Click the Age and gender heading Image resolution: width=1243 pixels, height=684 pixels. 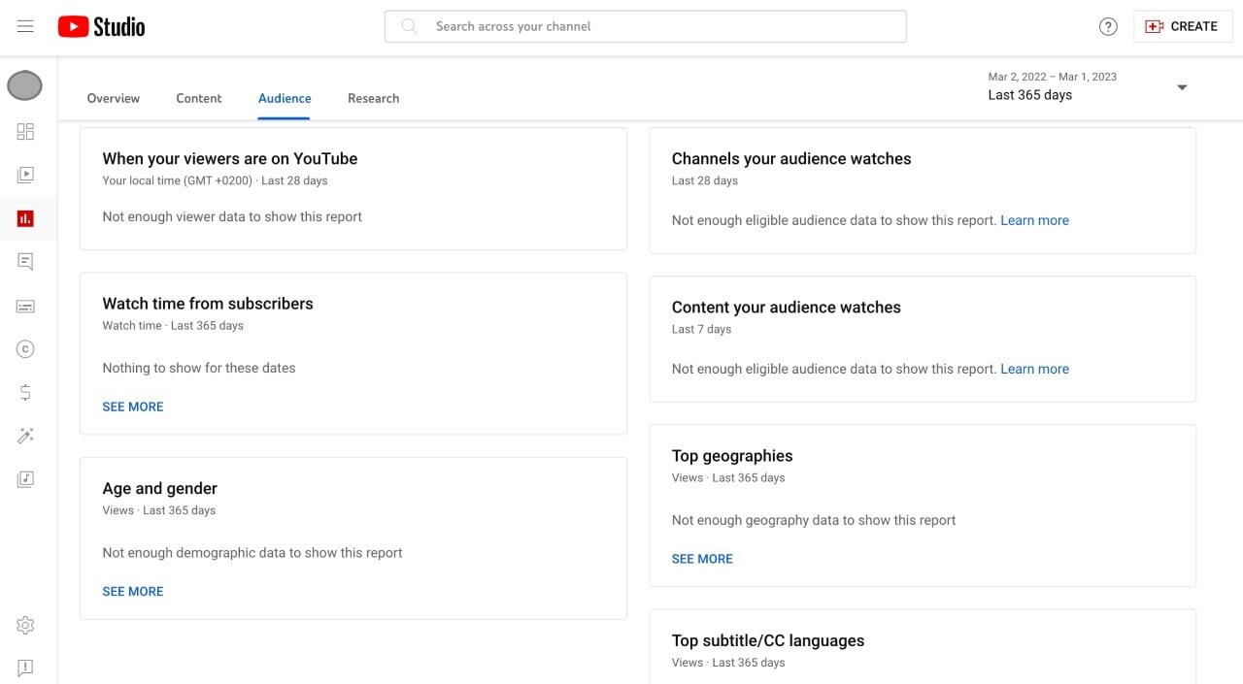point(160,488)
